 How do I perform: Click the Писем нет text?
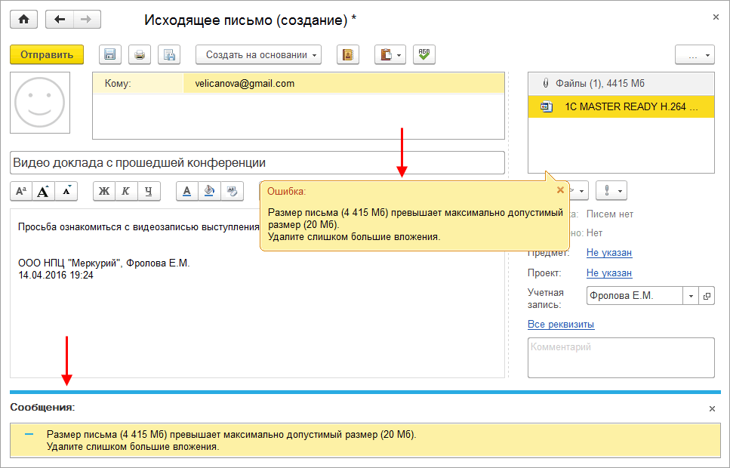609,214
